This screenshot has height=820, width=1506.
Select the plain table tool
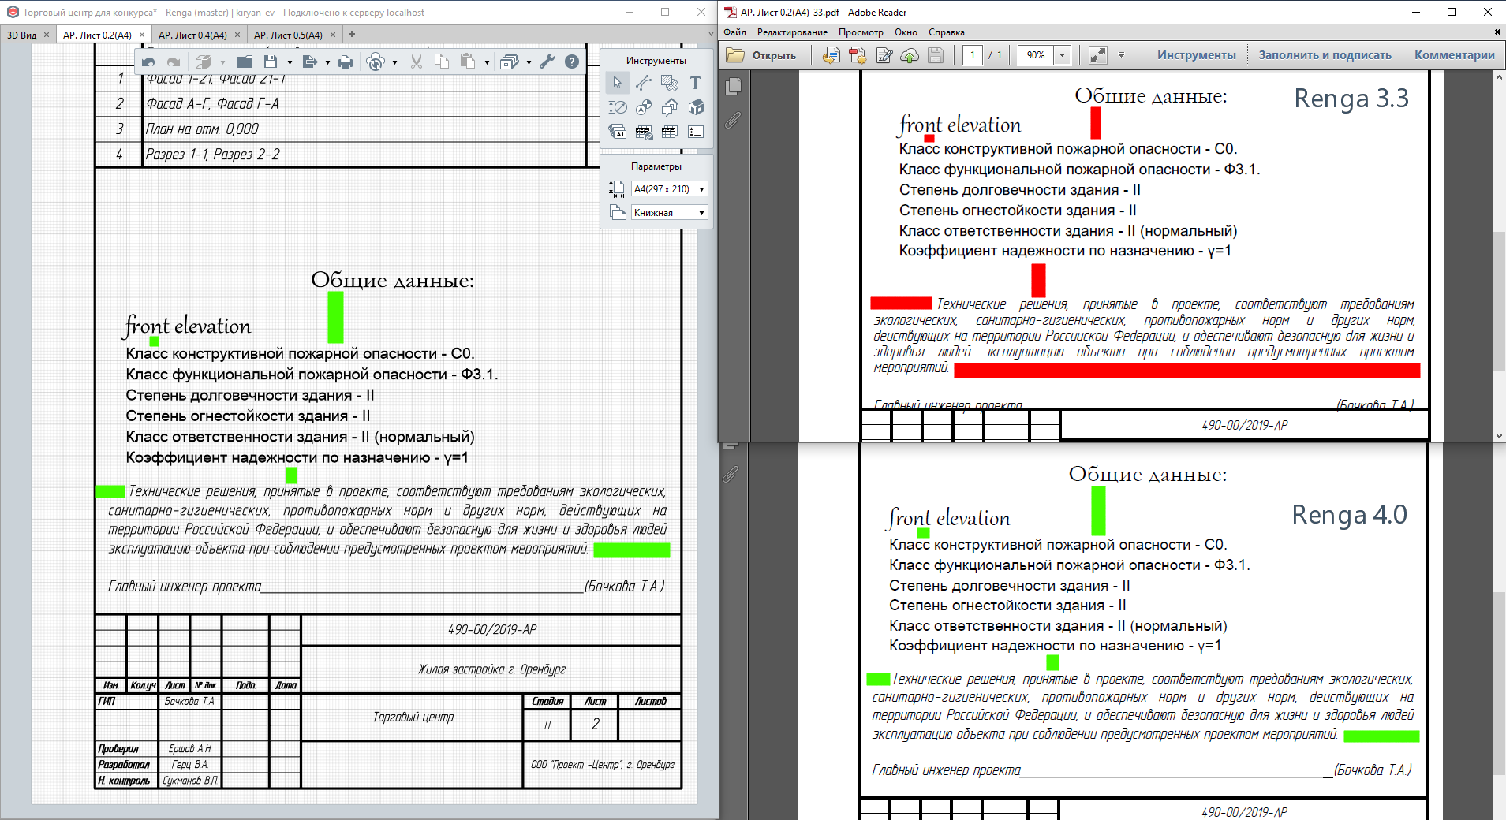click(670, 132)
